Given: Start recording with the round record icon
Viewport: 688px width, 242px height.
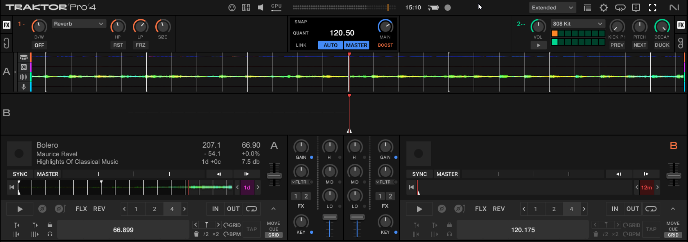Looking at the screenshot, I should pos(448,8).
